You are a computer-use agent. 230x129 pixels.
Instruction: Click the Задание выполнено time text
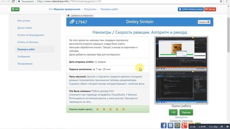(x=90, y=69)
